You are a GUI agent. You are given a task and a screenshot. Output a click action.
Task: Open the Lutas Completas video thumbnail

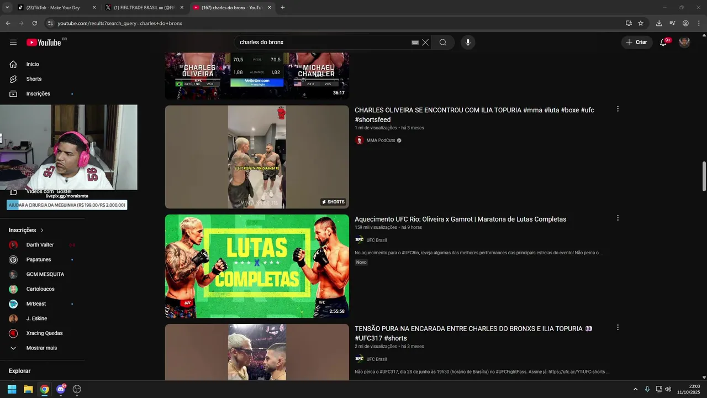257,266
